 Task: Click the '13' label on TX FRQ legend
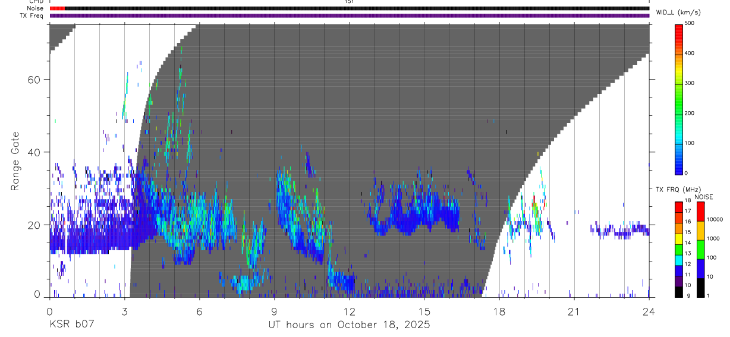(x=688, y=254)
